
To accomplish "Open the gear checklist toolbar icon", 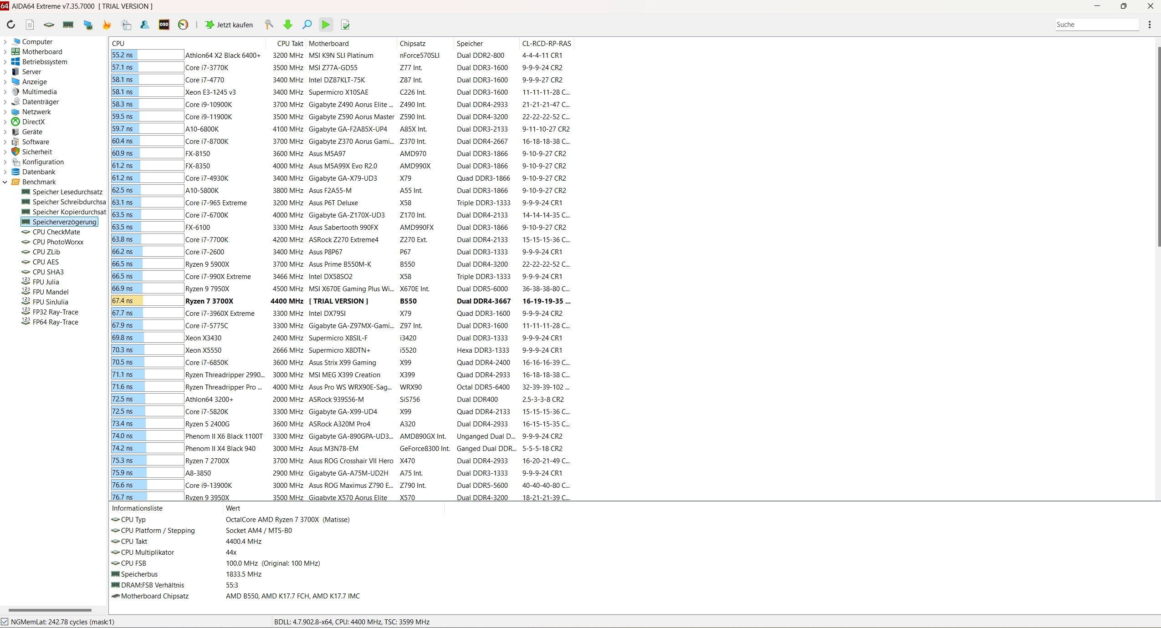I will (x=126, y=25).
